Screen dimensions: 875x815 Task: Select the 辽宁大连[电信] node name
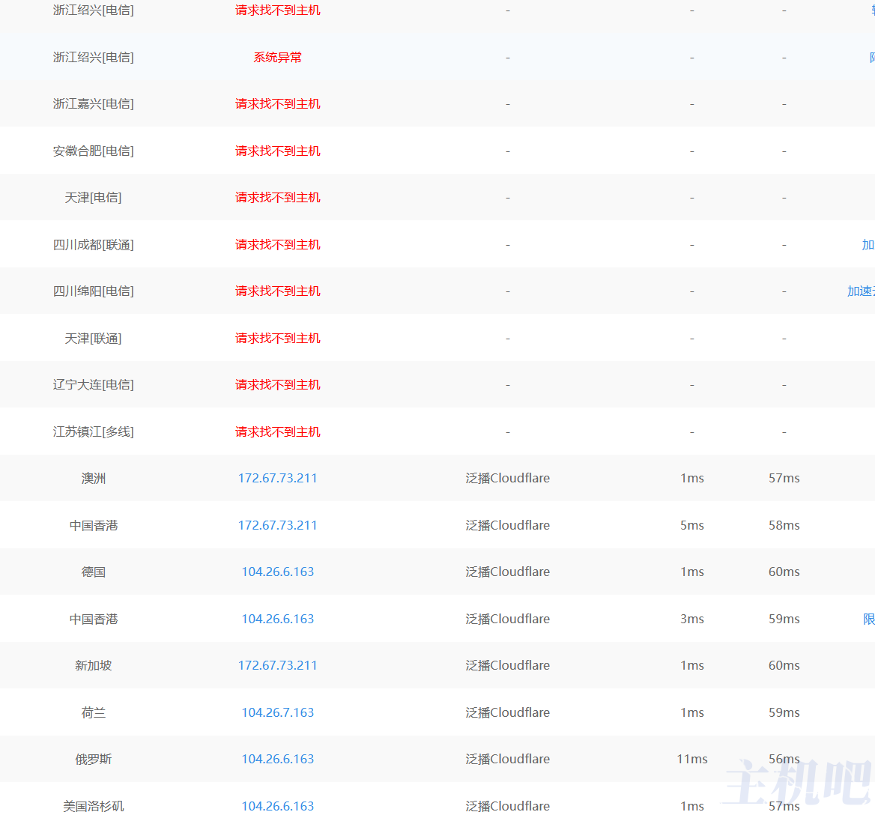tap(93, 385)
